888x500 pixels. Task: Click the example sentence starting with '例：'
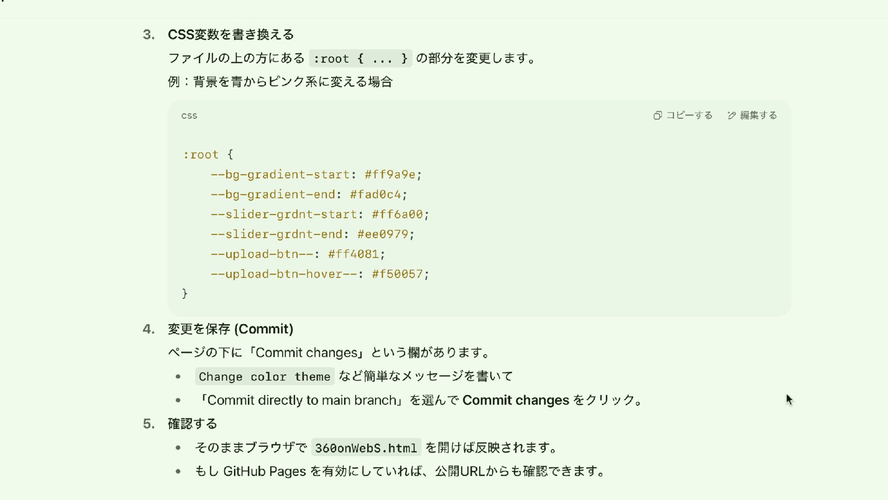280,82
